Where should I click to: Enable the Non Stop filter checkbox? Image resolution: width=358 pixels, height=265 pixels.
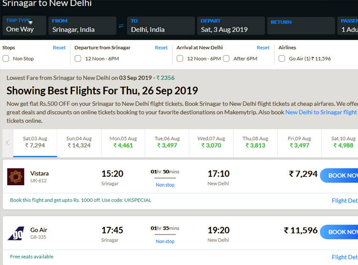tap(6, 59)
